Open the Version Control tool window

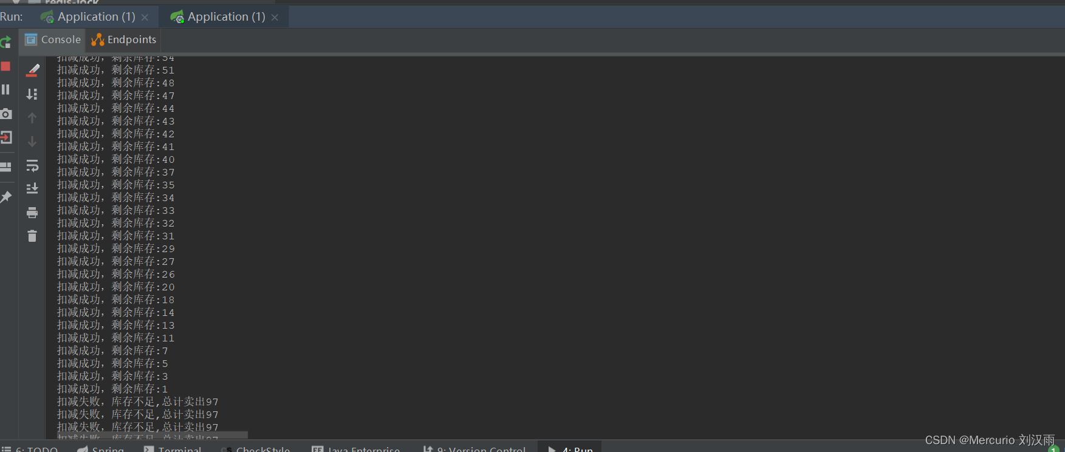click(x=474, y=449)
